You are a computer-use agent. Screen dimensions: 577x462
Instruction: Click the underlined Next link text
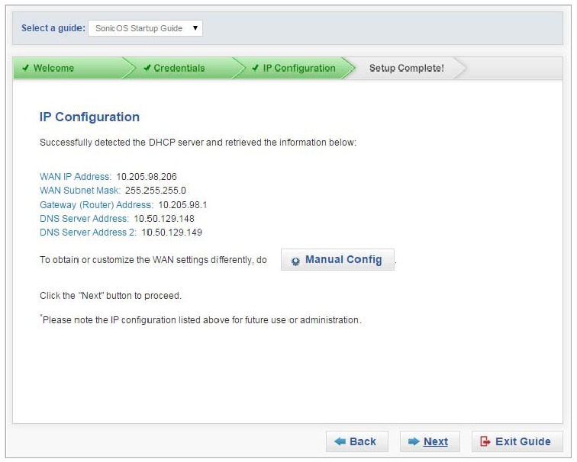tap(436, 441)
